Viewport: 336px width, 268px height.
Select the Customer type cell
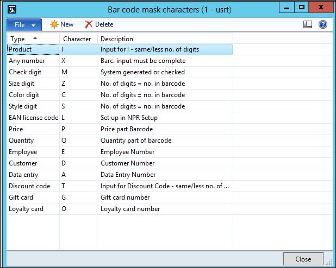(33, 163)
